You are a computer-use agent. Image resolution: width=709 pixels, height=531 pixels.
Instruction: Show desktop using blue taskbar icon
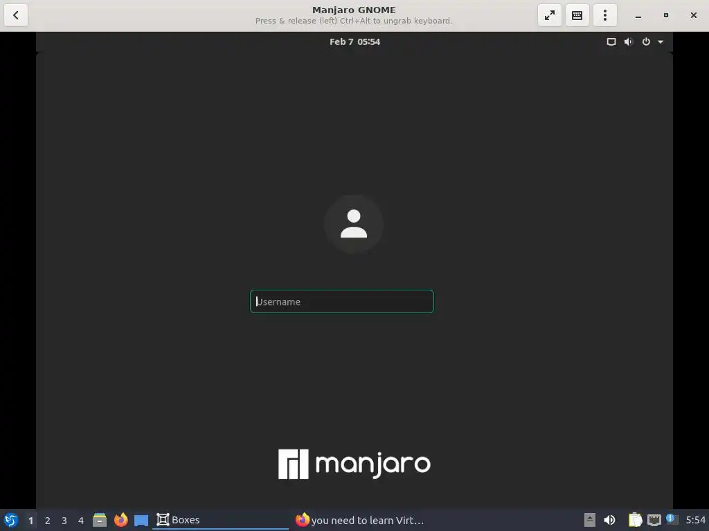coord(141,520)
